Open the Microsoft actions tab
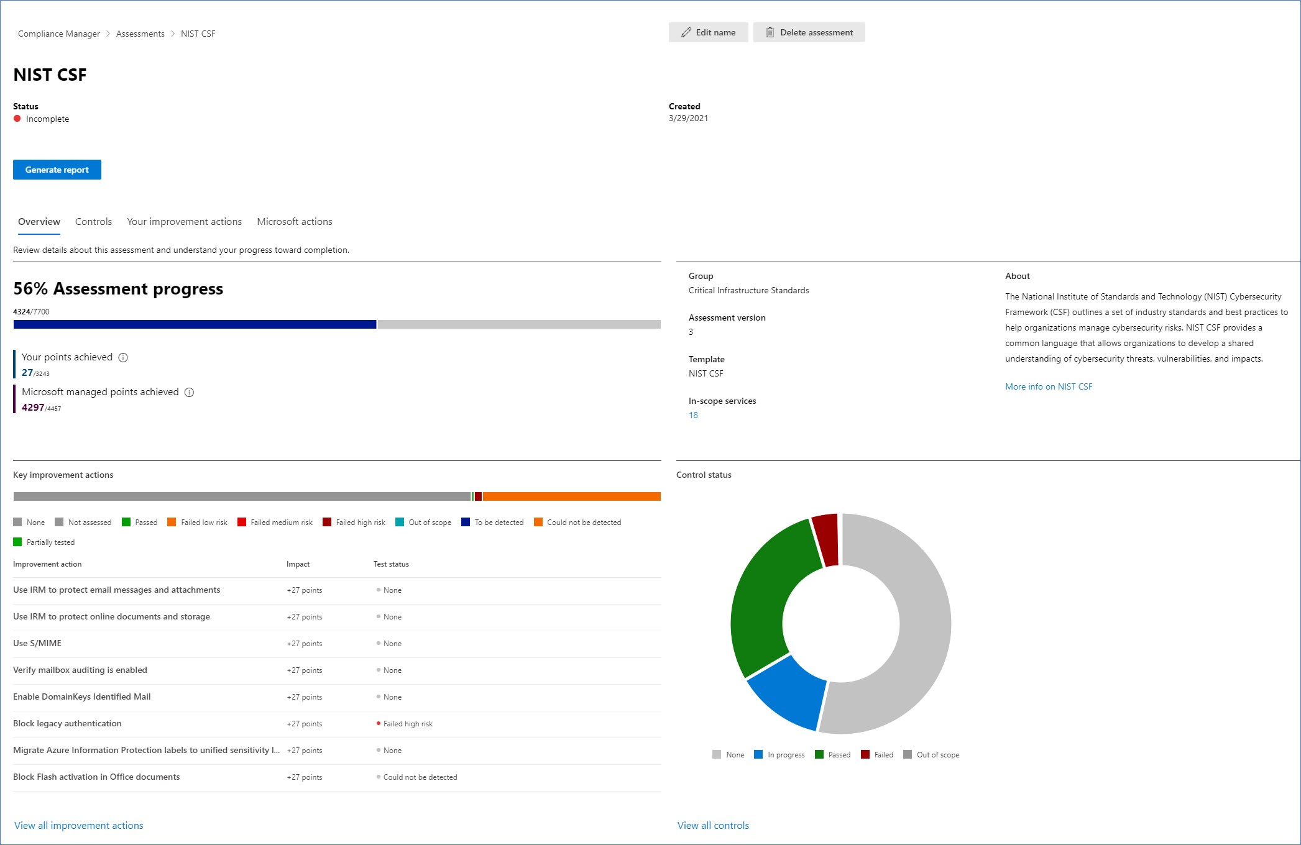 [x=295, y=221]
